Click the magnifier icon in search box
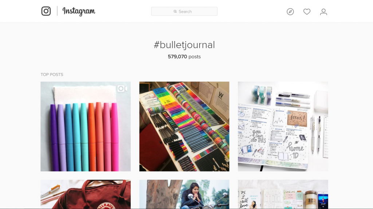Viewport: 373px width, 209px height. click(175, 11)
